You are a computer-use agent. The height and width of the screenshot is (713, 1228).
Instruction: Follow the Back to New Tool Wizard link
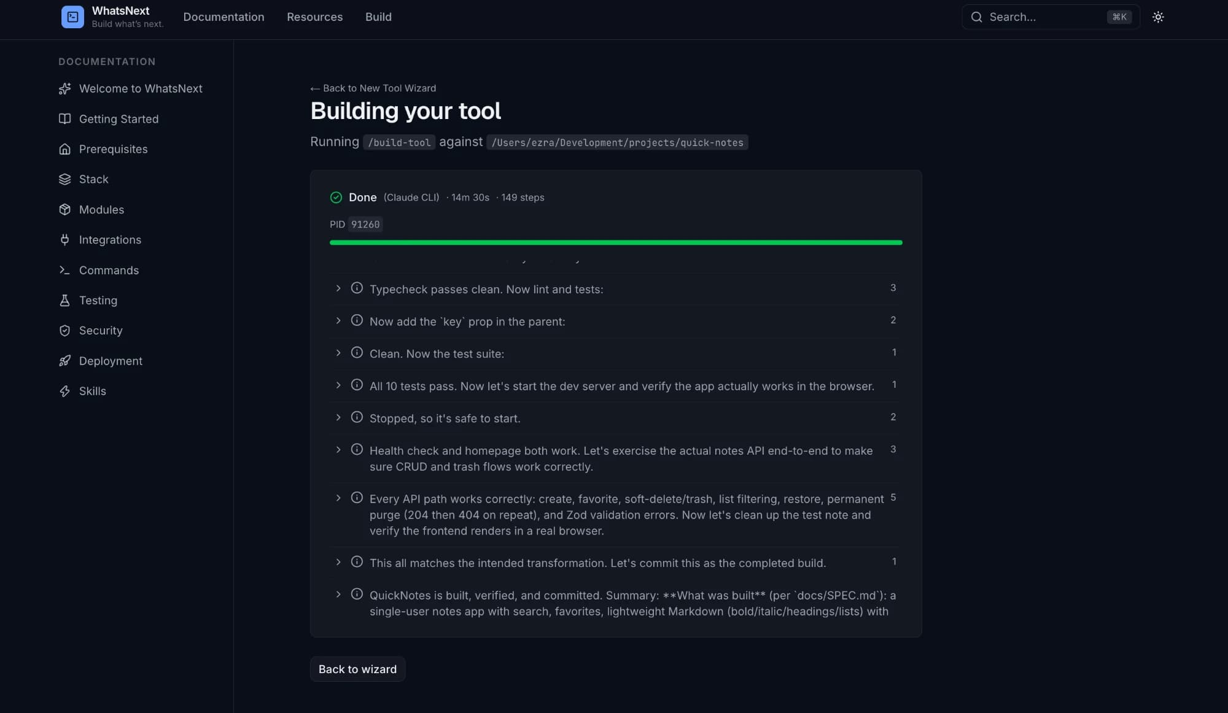[373, 88]
